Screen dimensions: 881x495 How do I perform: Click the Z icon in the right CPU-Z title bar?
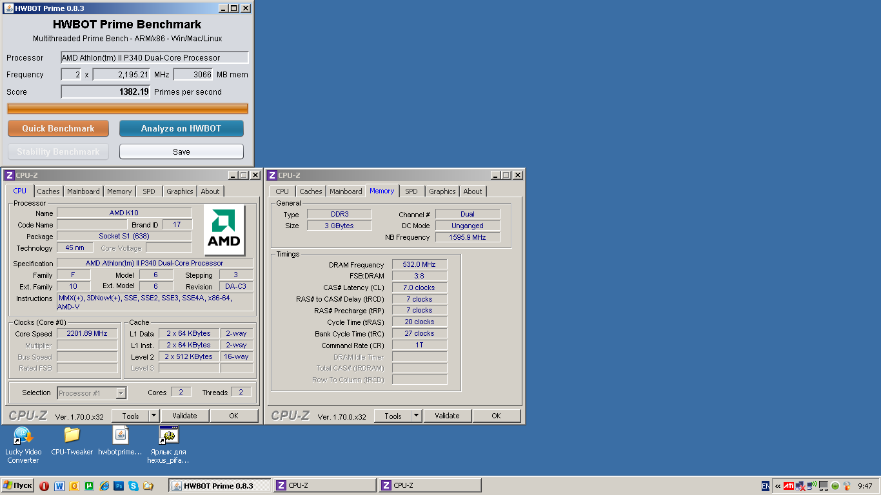pyautogui.click(x=272, y=175)
